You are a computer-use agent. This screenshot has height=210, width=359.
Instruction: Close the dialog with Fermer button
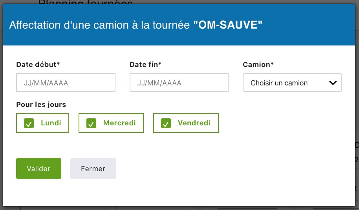93,168
